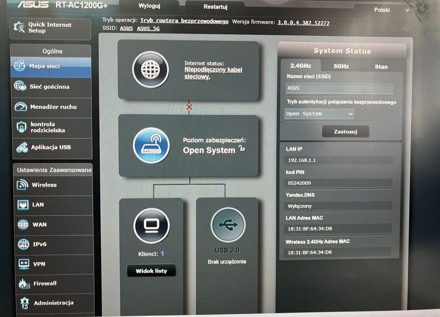The height and width of the screenshot is (317, 440).
Task: Open Firewall settings menu item
Action: pos(54,283)
